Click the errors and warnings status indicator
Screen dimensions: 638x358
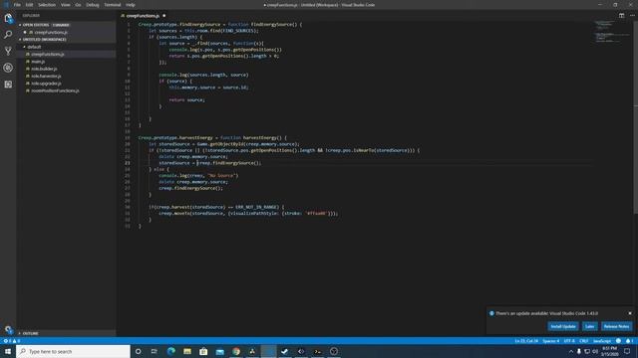[11, 341]
